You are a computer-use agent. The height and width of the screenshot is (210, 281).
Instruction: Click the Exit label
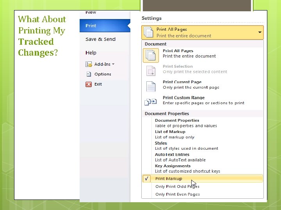click(x=98, y=84)
